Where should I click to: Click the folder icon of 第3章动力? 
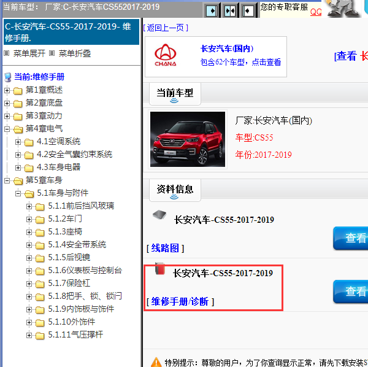click(18, 116)
